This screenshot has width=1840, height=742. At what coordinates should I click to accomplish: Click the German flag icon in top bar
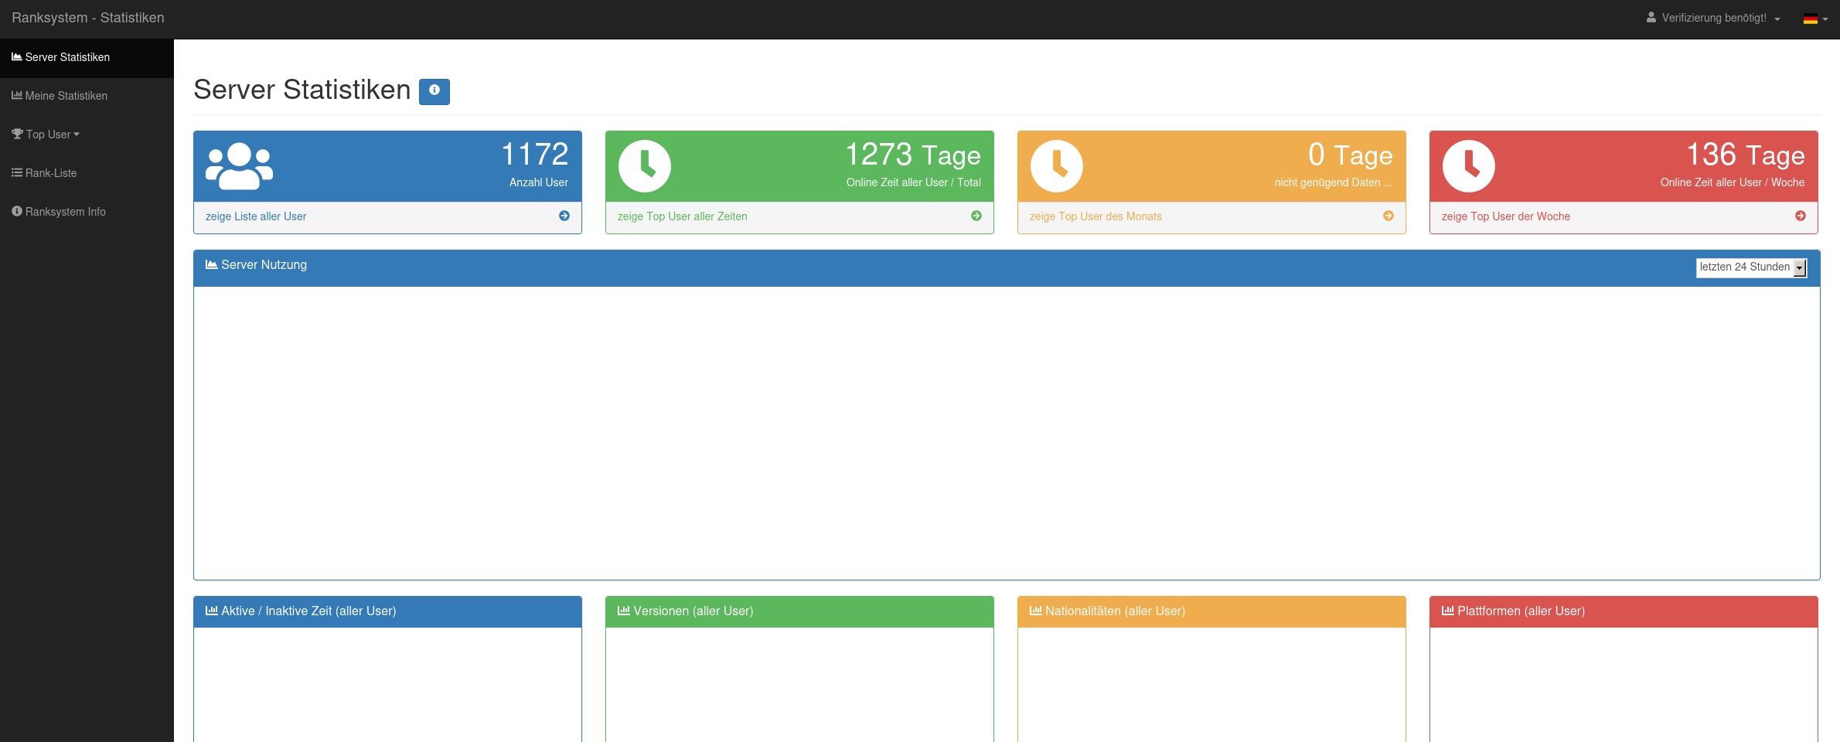[1811, 19]
